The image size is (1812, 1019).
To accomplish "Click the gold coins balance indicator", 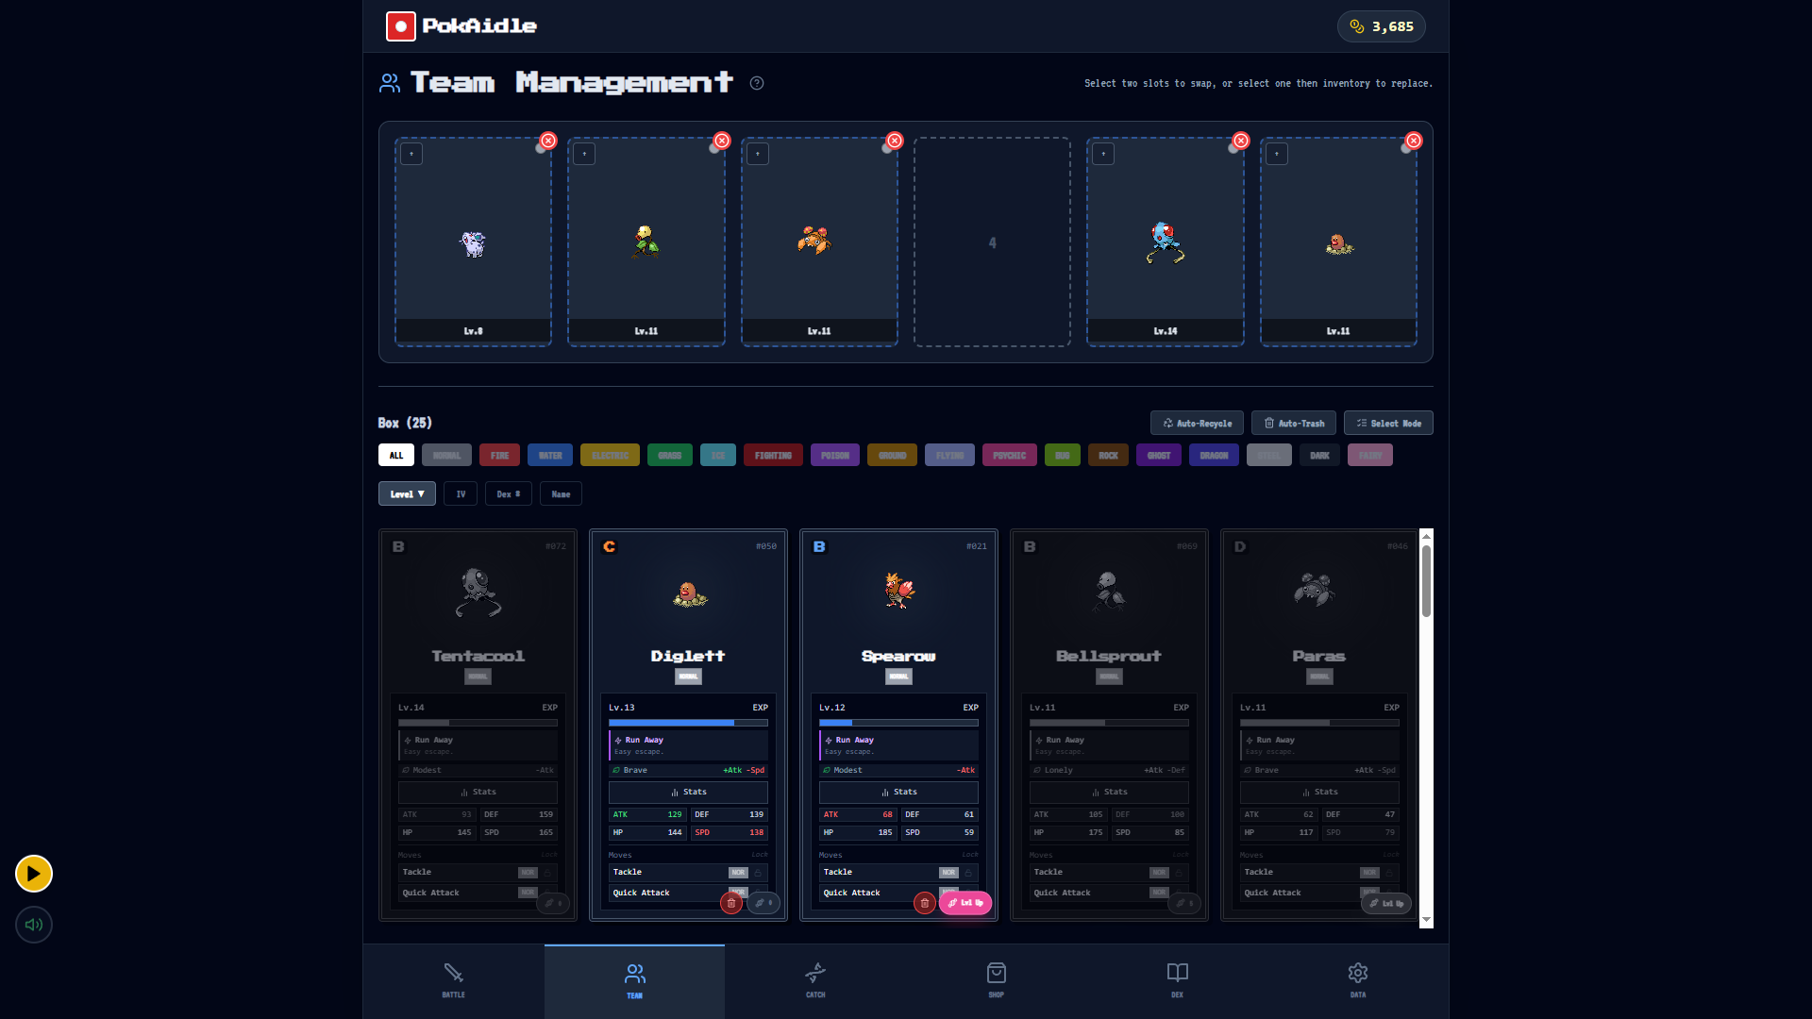I will [x=1381, y=26].
